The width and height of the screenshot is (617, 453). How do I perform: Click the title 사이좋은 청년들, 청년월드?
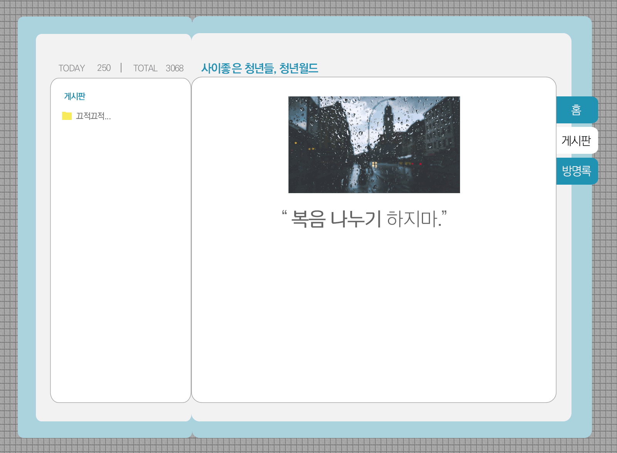coord(260,68)
